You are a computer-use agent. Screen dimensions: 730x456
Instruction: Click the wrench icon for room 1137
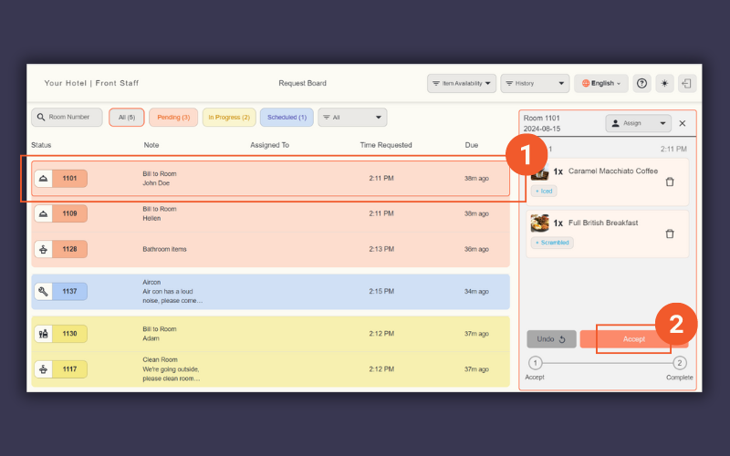click(x=43, y=291)
